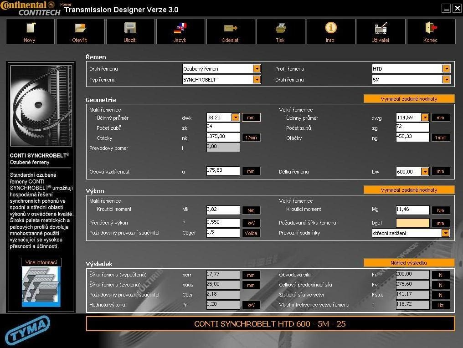
Task: Toggle the mm unit button for dwg
Action: (441, 118)
